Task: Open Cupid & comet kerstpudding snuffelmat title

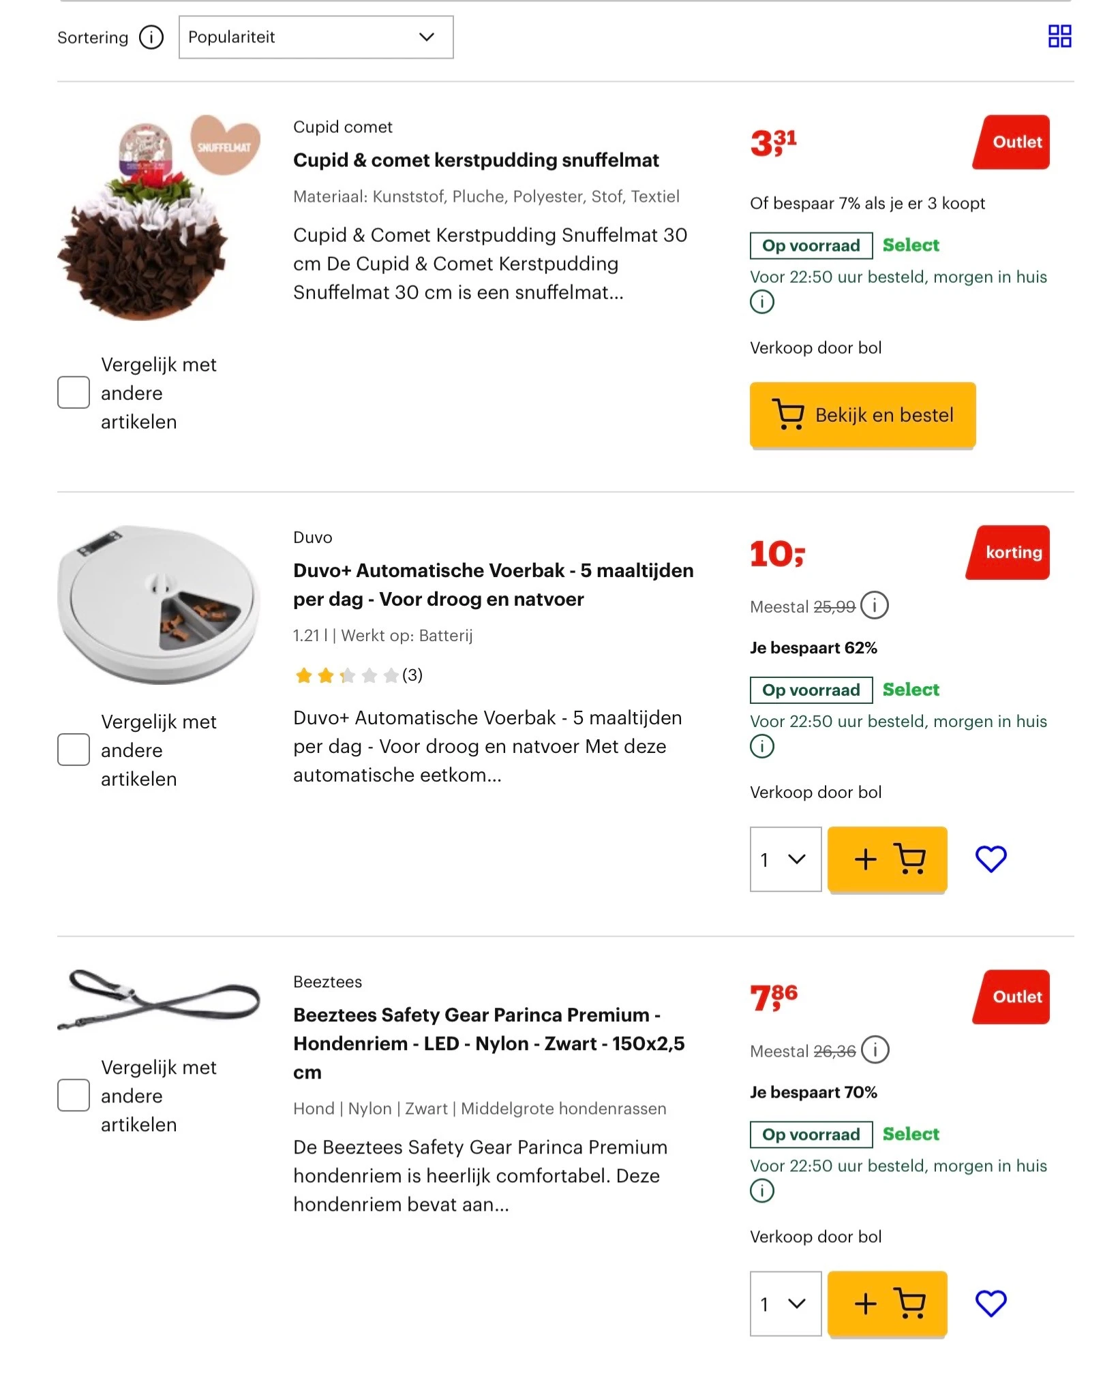Action: (476, 160)
